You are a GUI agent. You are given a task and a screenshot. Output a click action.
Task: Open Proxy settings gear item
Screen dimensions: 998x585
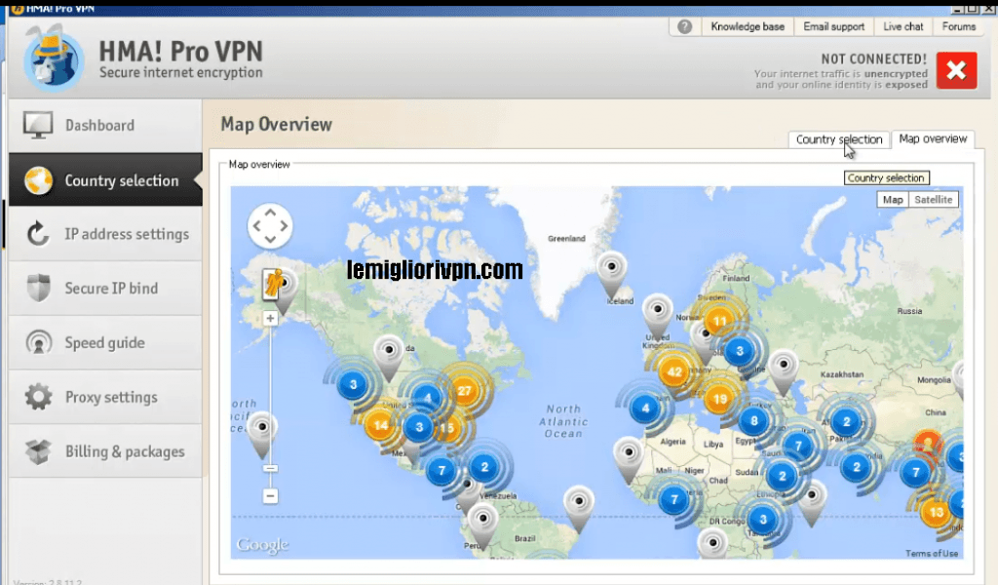(105, 397)
